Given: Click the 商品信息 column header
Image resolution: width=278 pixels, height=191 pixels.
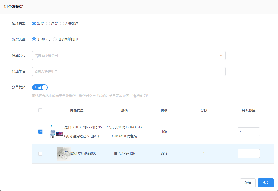Looking at the screenshot, I should tap(77, 110).
